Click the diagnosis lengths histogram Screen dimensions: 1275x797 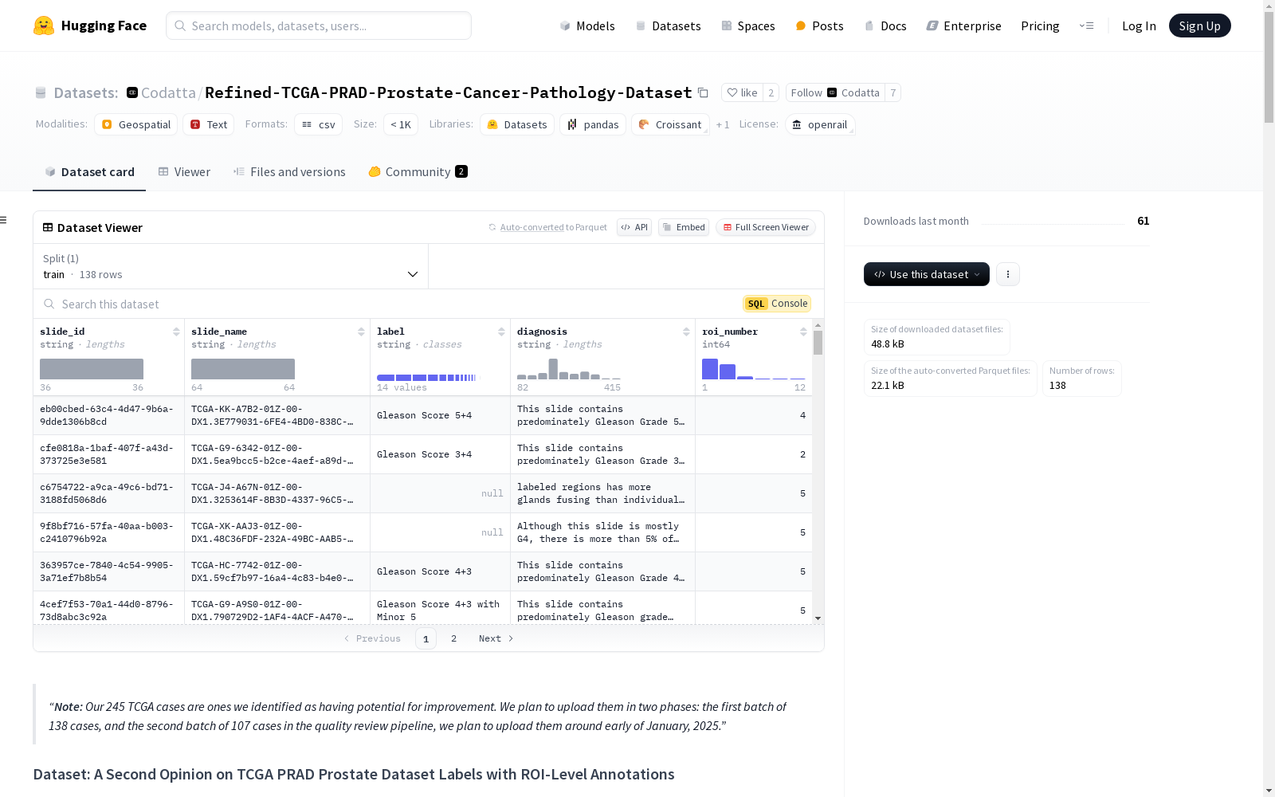(569, 369)
